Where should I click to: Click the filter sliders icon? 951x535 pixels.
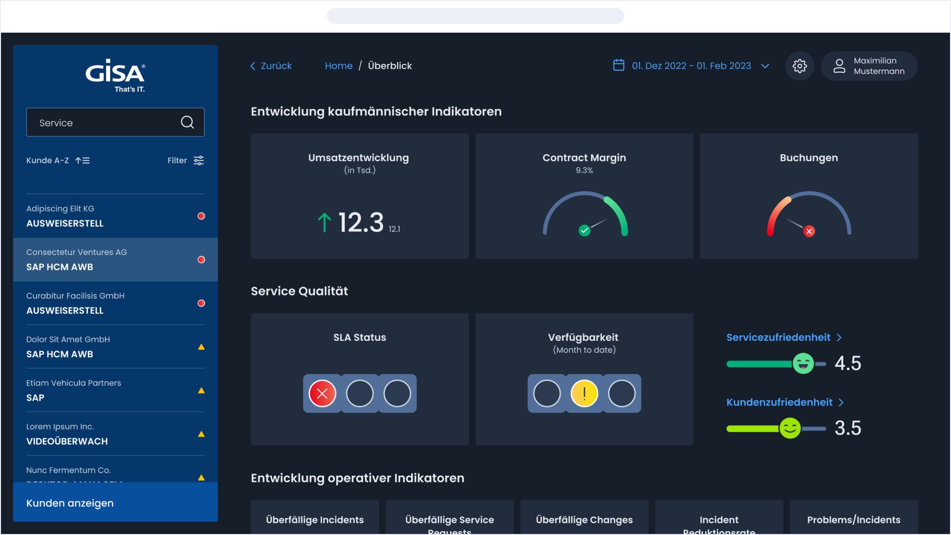pyautogui.click(x=199, y=160)
